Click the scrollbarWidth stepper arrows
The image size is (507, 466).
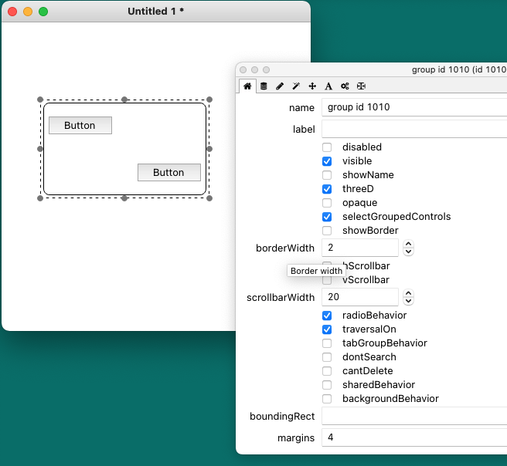pyautogui.click(x=409, y=297)
